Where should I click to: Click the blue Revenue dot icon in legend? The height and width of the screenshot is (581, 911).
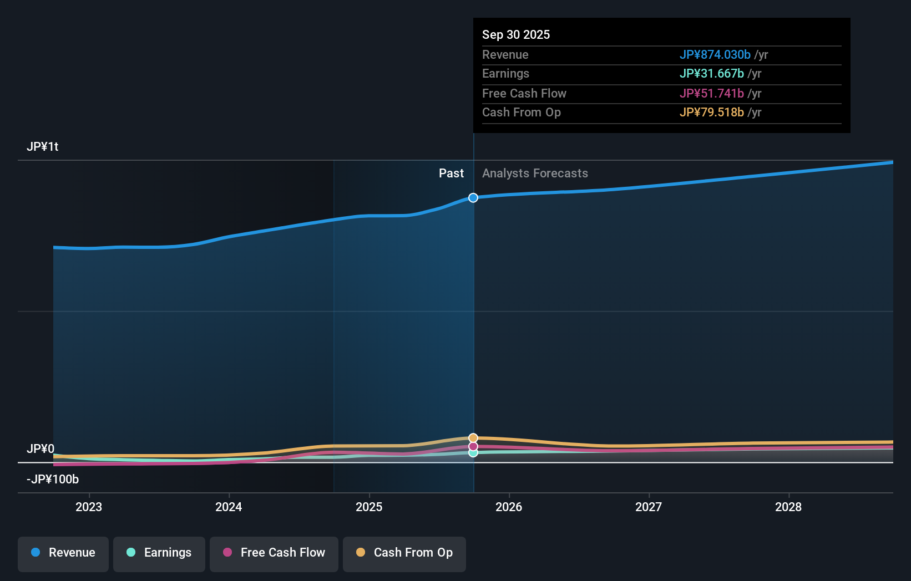click(34, 553)
